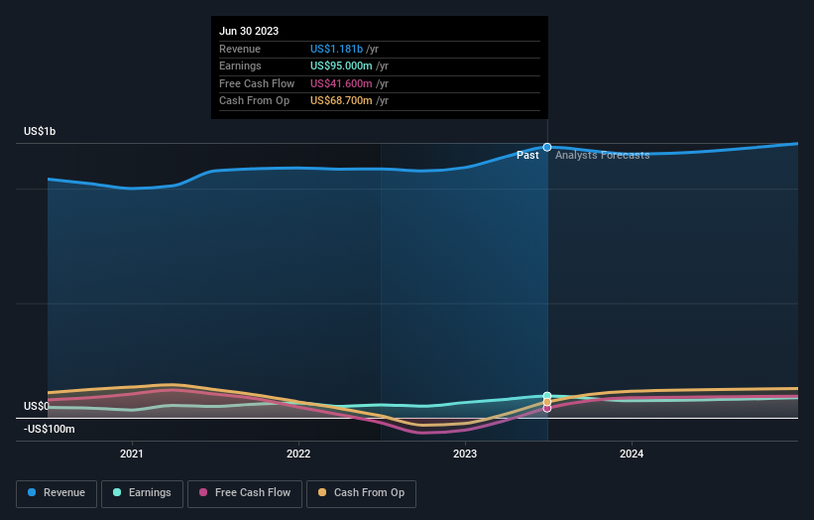814x520 pixels.
Task: Click the US$95.000m earnings value
Action: [341, 65]
